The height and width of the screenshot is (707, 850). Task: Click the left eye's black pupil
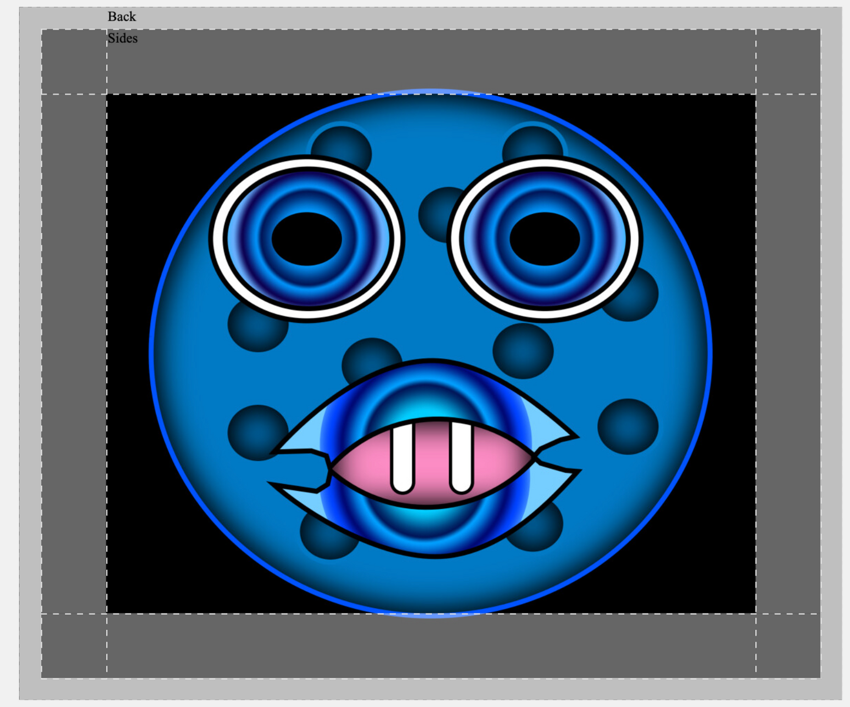(306, 239)
